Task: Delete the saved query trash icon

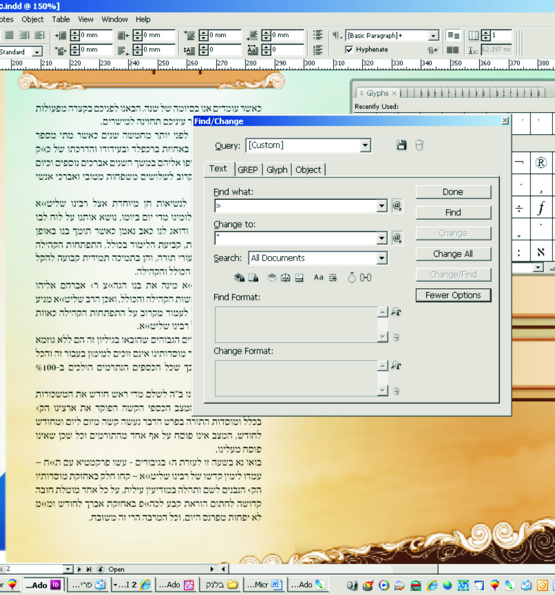Action: [419, 145]
